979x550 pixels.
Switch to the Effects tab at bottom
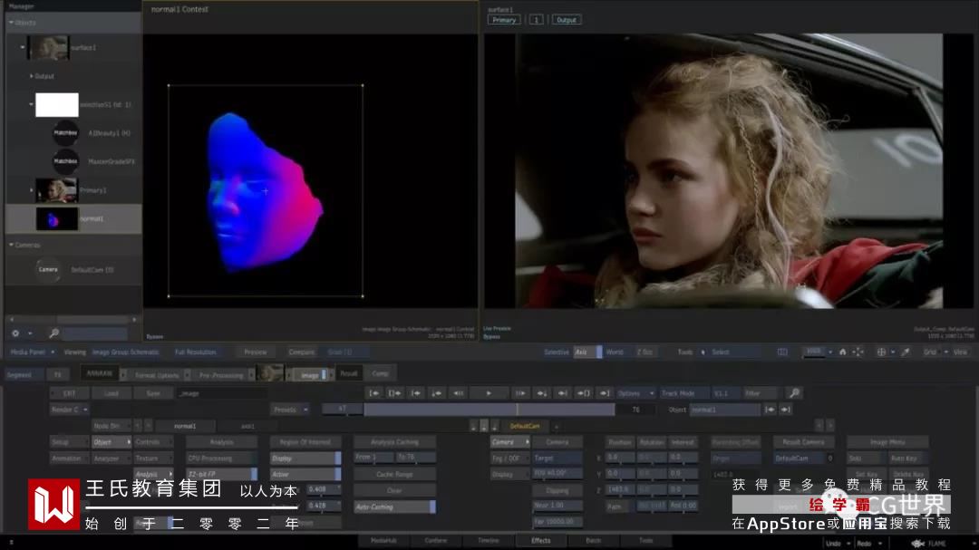(541, 541)
